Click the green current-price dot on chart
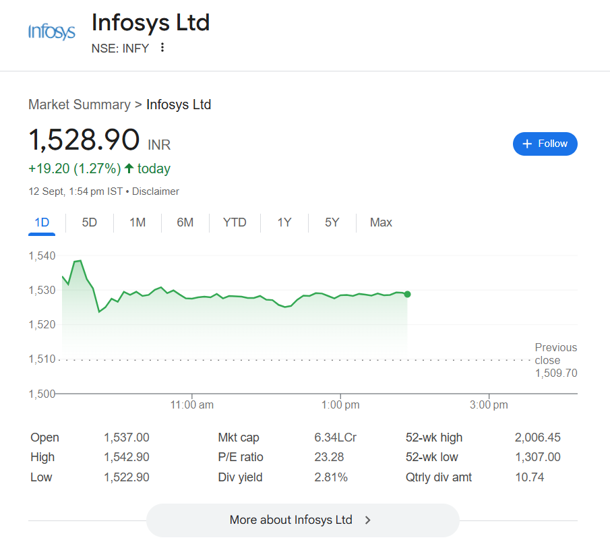This screenshot has width=610, height=540. pyautogui.click(x=407, y=294)
